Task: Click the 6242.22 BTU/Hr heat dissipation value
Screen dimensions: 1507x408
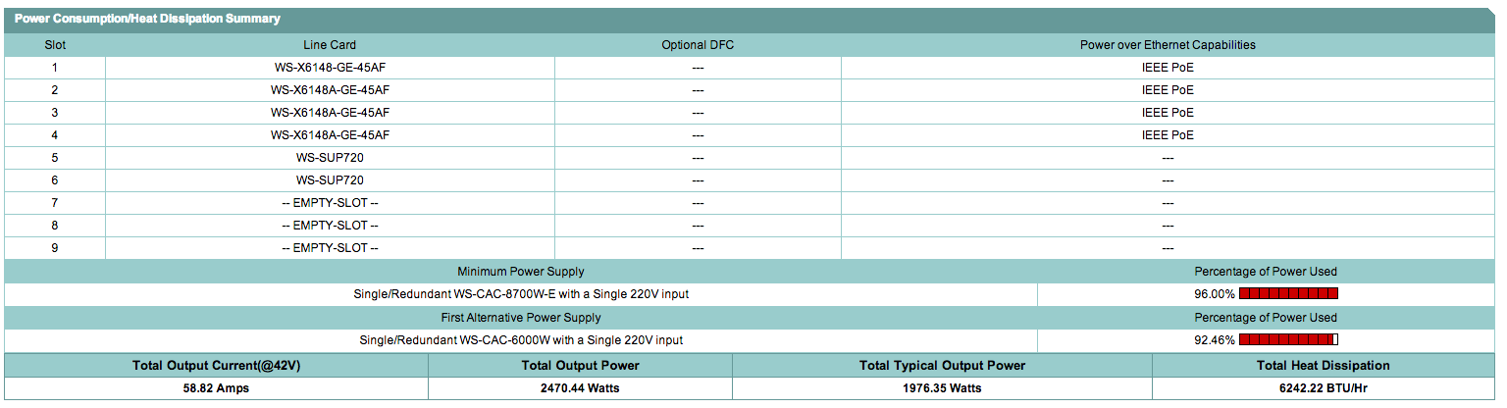Action: click(1323, 388)
